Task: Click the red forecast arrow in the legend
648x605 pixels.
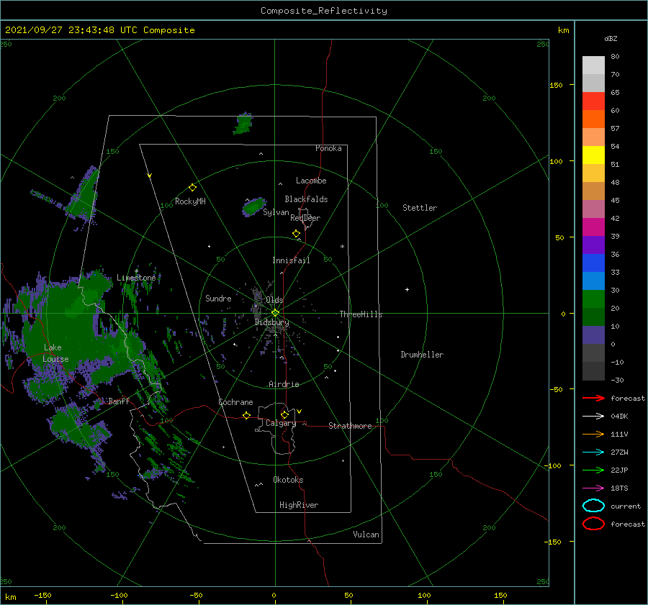Action: [593, 398]
